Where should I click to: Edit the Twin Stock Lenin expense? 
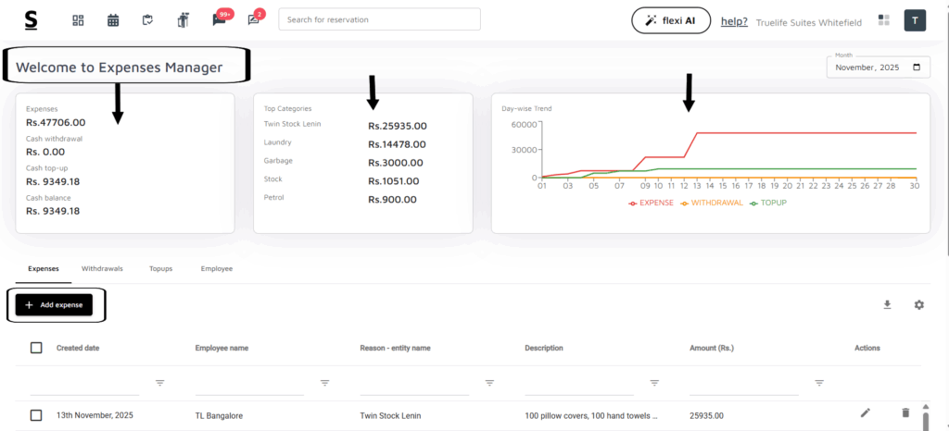pyautogui.click(x=865, y=413)
